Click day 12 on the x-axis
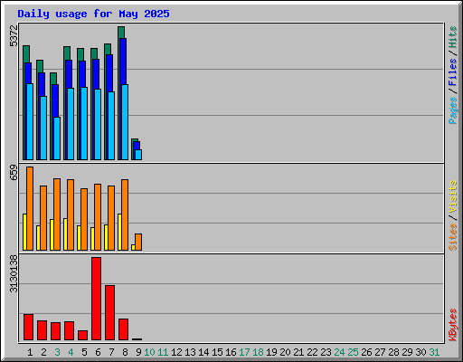This screenshot has height=362, width=463. [176, 352]
